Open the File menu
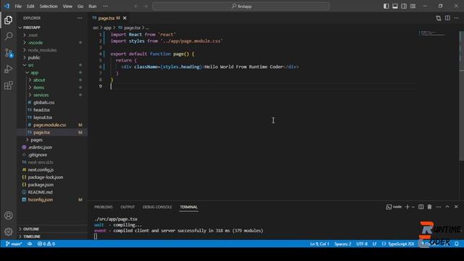This screenshot has height=261, width=464. [18, 7]
